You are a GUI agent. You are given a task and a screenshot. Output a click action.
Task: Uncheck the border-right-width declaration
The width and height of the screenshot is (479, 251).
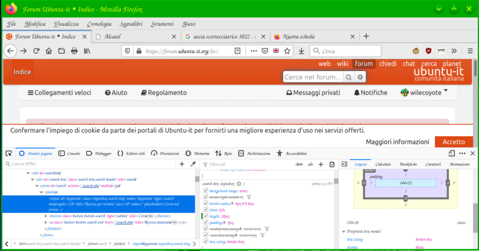205,197
